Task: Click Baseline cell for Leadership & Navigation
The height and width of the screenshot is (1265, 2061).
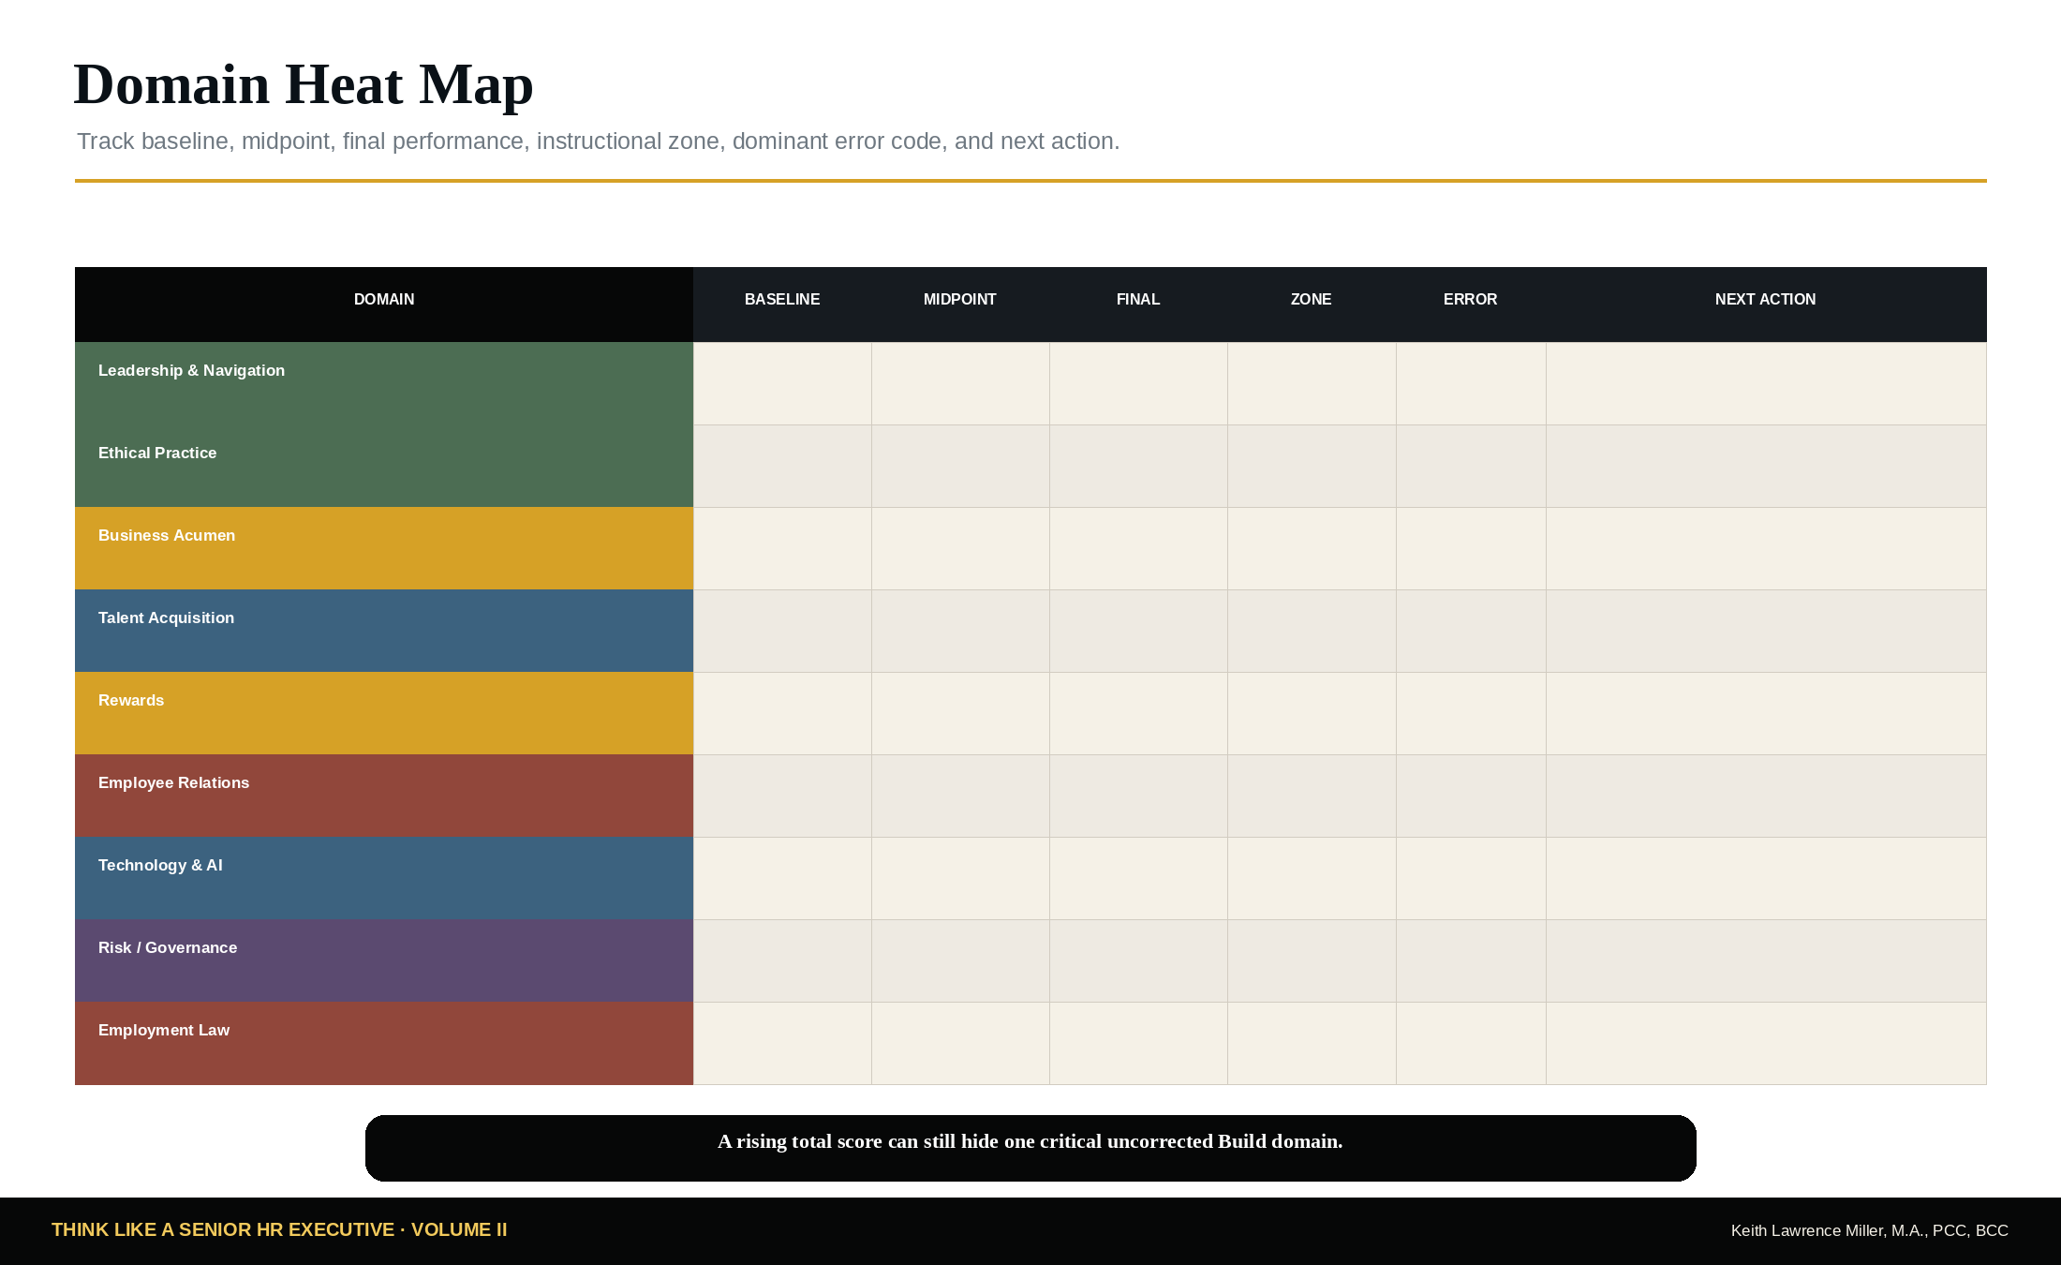Action: pos(782,384)
